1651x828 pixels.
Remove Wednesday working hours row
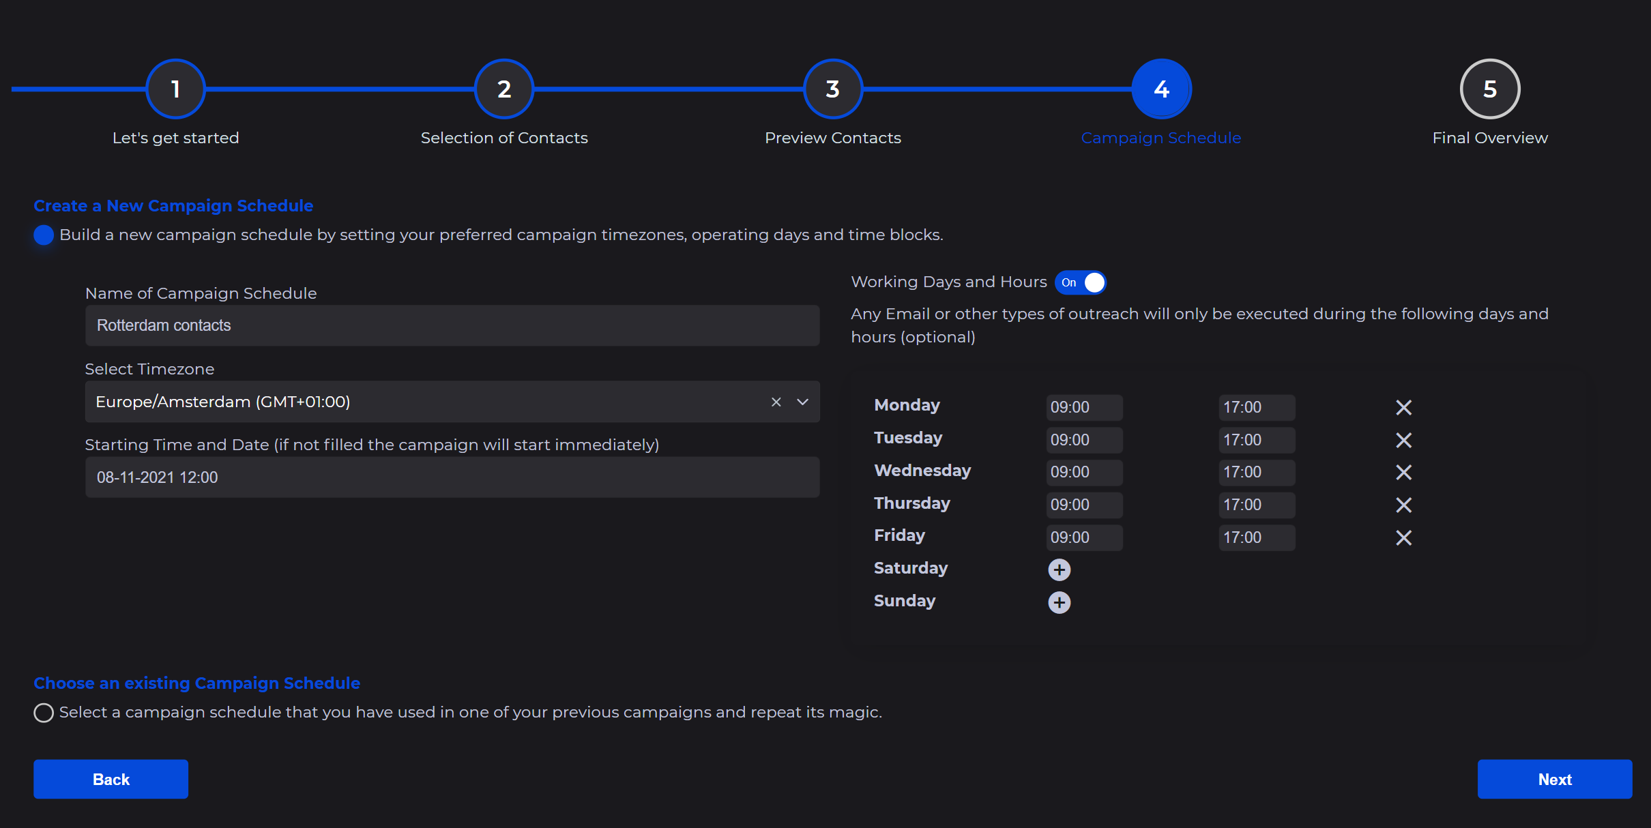[1403, 472]
